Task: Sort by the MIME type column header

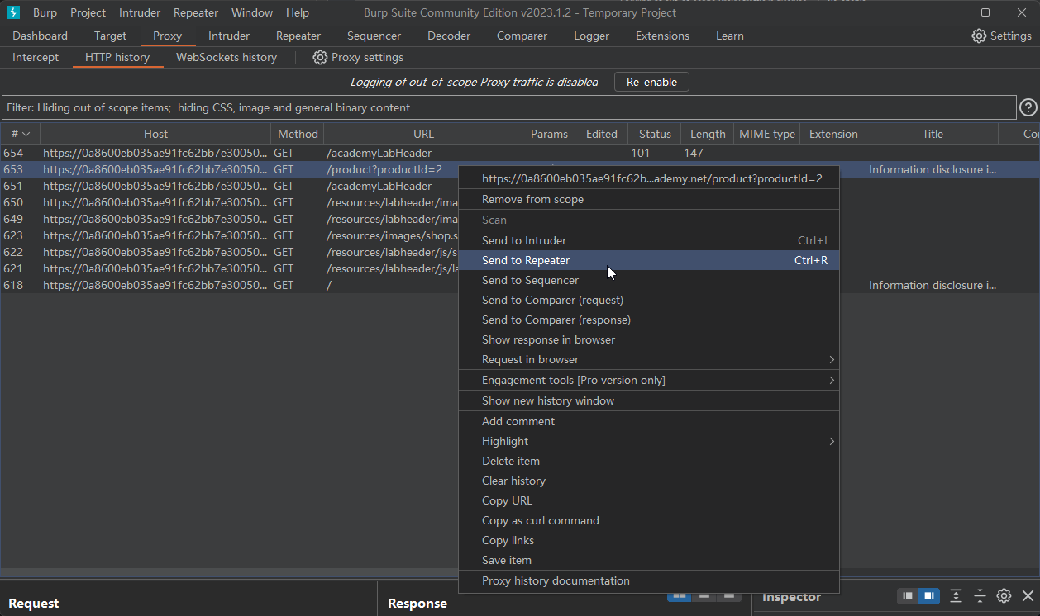Action: coord(767,134)
